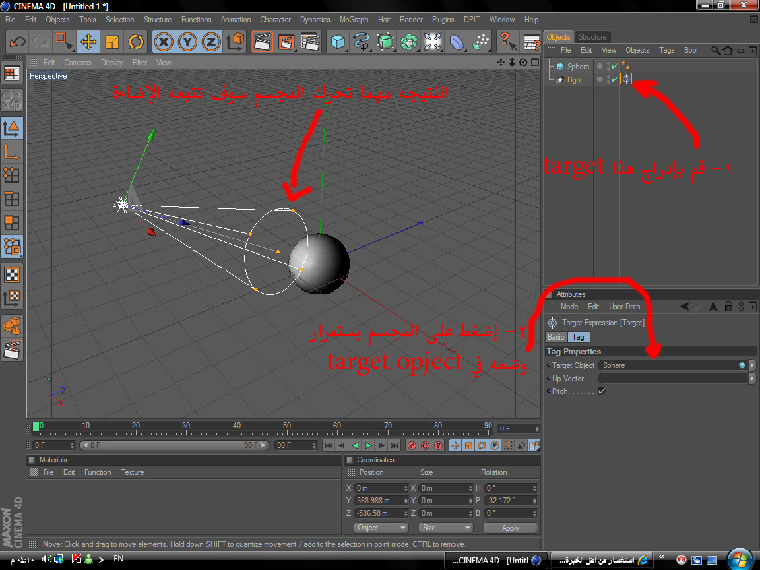Open the Object coordinate mode dropdown
The height and width of the screenshot is (570, 760).
pyautogui.click(x=381, y=528)
